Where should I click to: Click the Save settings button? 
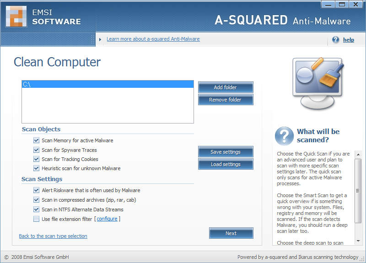point(226,152)
